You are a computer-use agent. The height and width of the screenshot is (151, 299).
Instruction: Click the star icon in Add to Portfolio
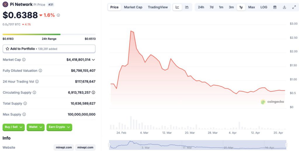coord(7,49)
